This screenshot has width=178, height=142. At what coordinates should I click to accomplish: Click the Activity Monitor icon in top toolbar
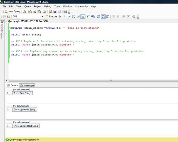(65, 11)
